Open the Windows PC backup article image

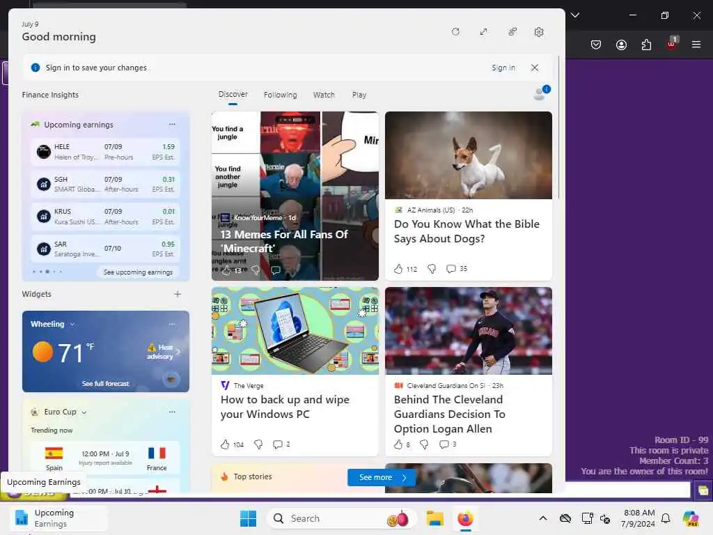[295, 331]
